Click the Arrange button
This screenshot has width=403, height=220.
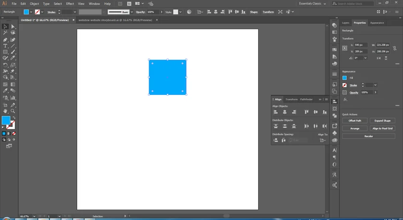[x=355, y=128]
